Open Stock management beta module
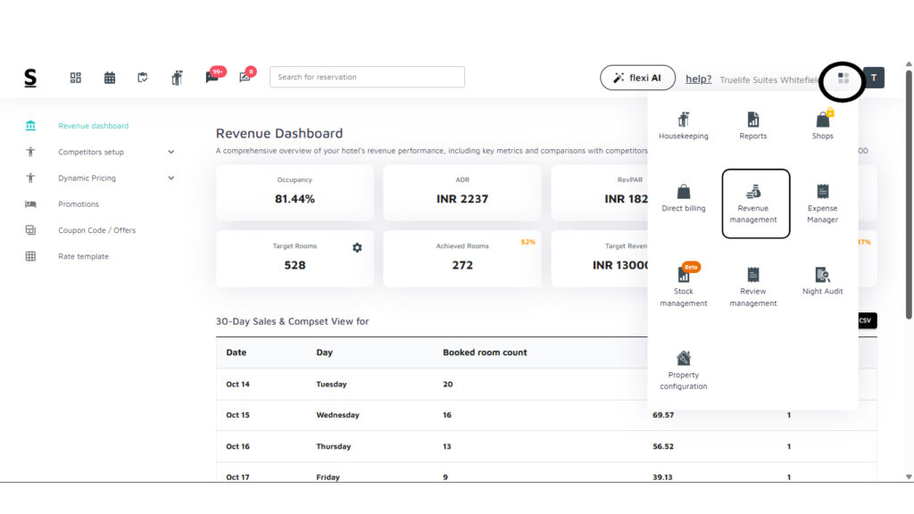This screenshot has height=514, width=914. pyautogui.click(x=683, y=286)
